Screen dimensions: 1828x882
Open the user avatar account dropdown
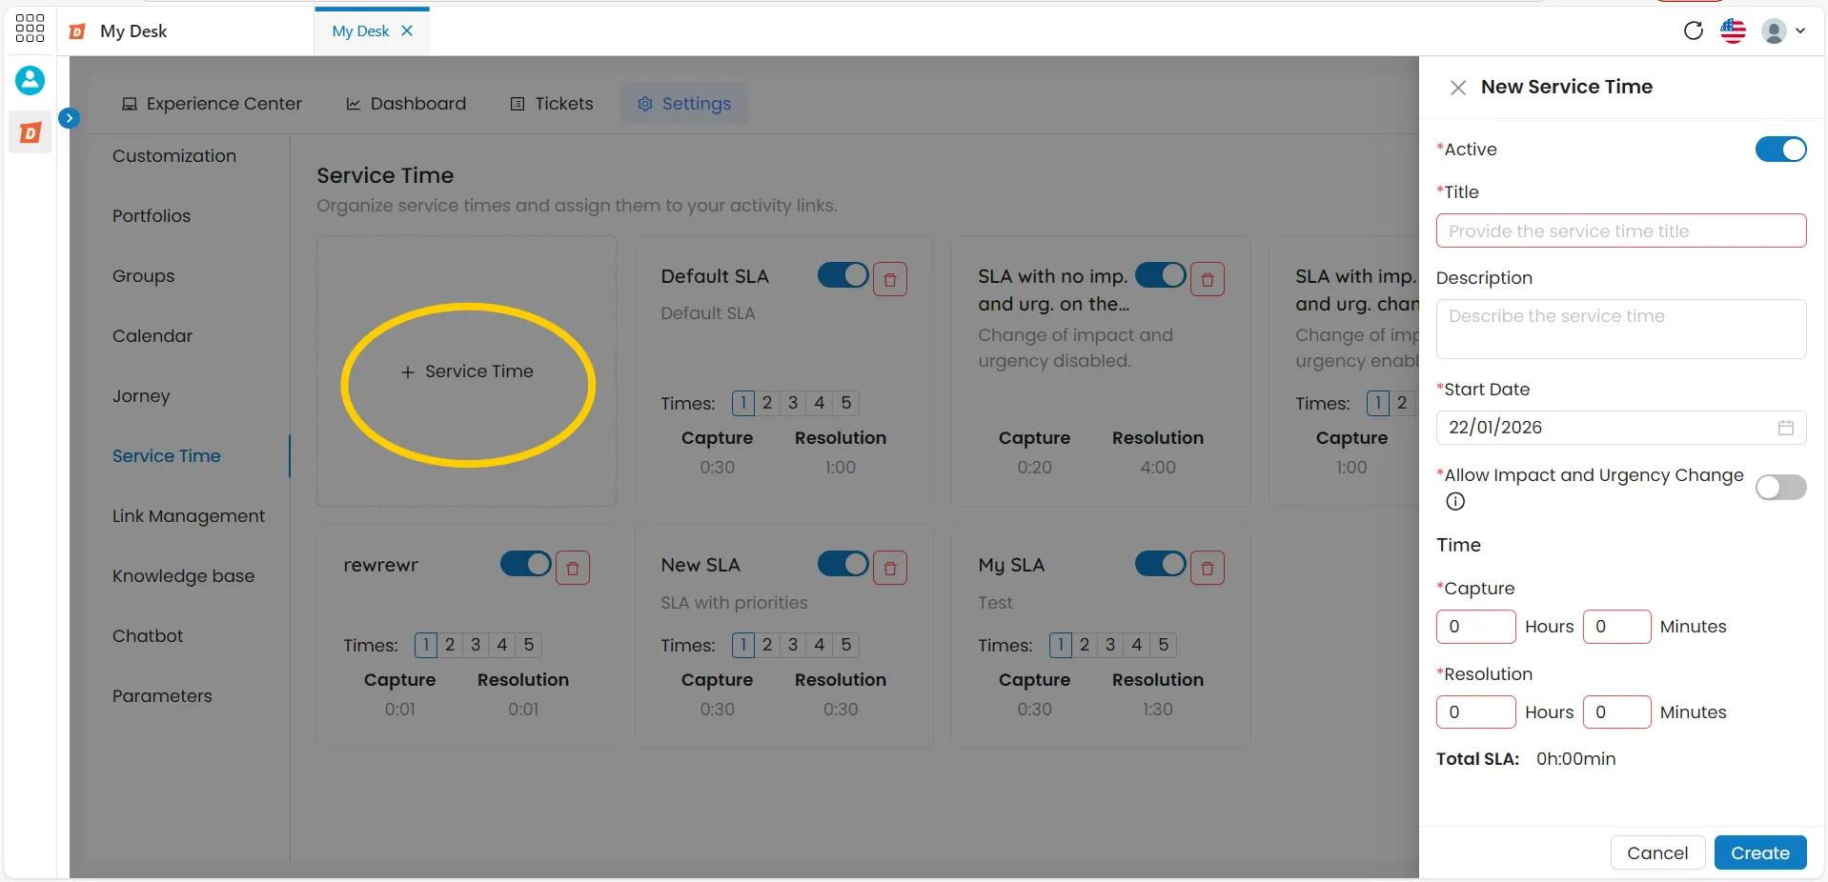click(1783, 30)
